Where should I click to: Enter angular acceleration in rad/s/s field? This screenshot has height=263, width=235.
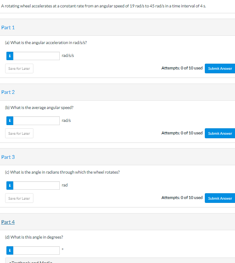click(x=36, y=56)
